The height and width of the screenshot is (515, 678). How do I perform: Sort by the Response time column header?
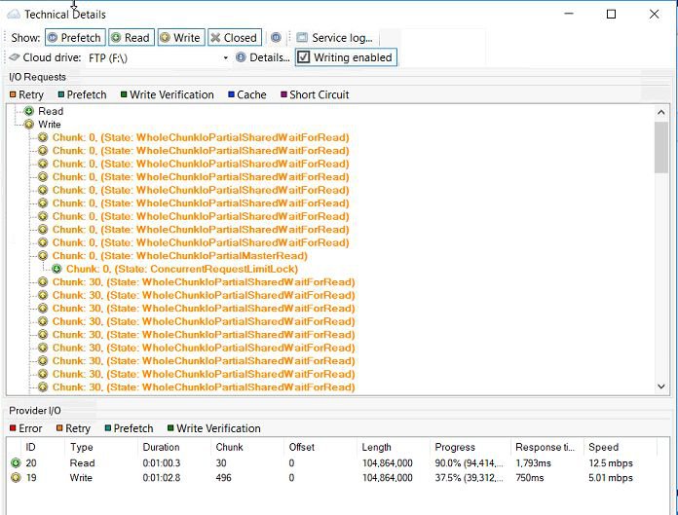point(547,447)
